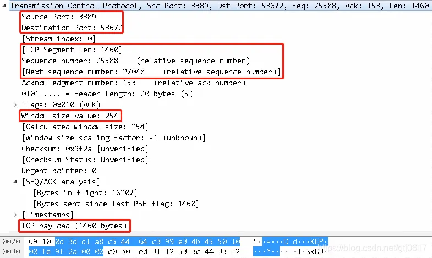The height and width of the screenshot is (258, 432).
Task: Click hex byte 50 in row 0020
Action: (x=222, y=241)
